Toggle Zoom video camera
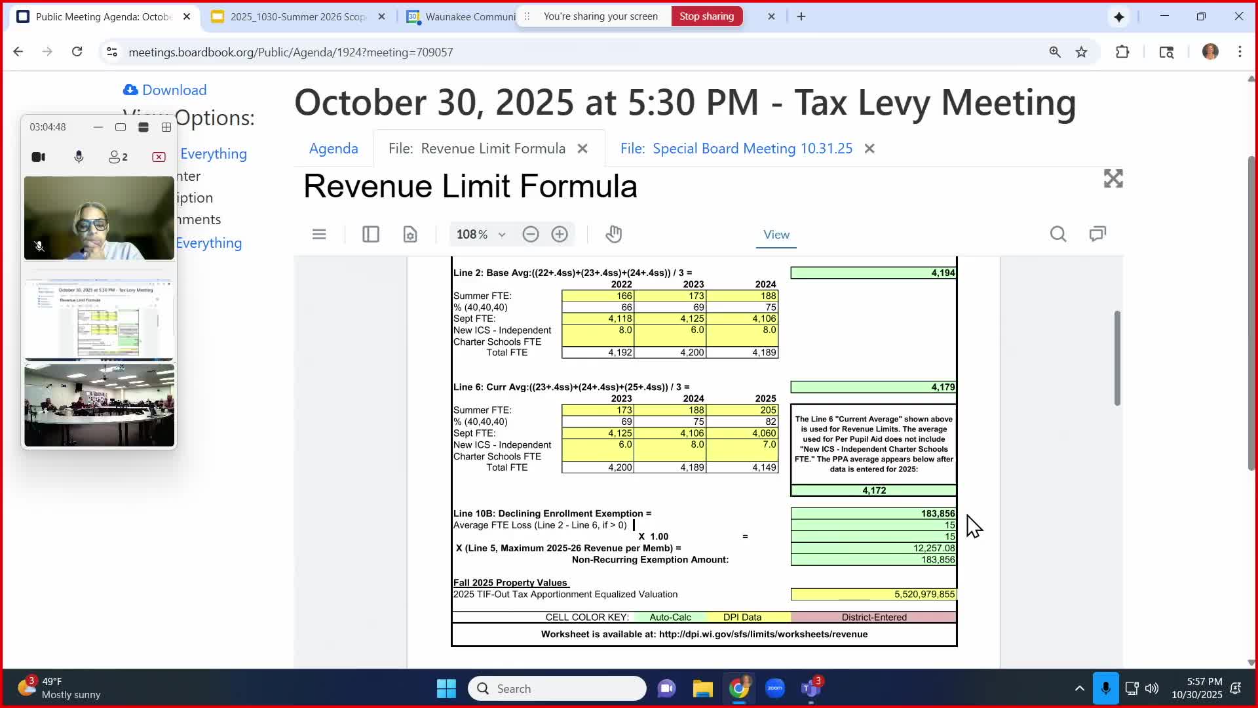 tap(39, 157)
